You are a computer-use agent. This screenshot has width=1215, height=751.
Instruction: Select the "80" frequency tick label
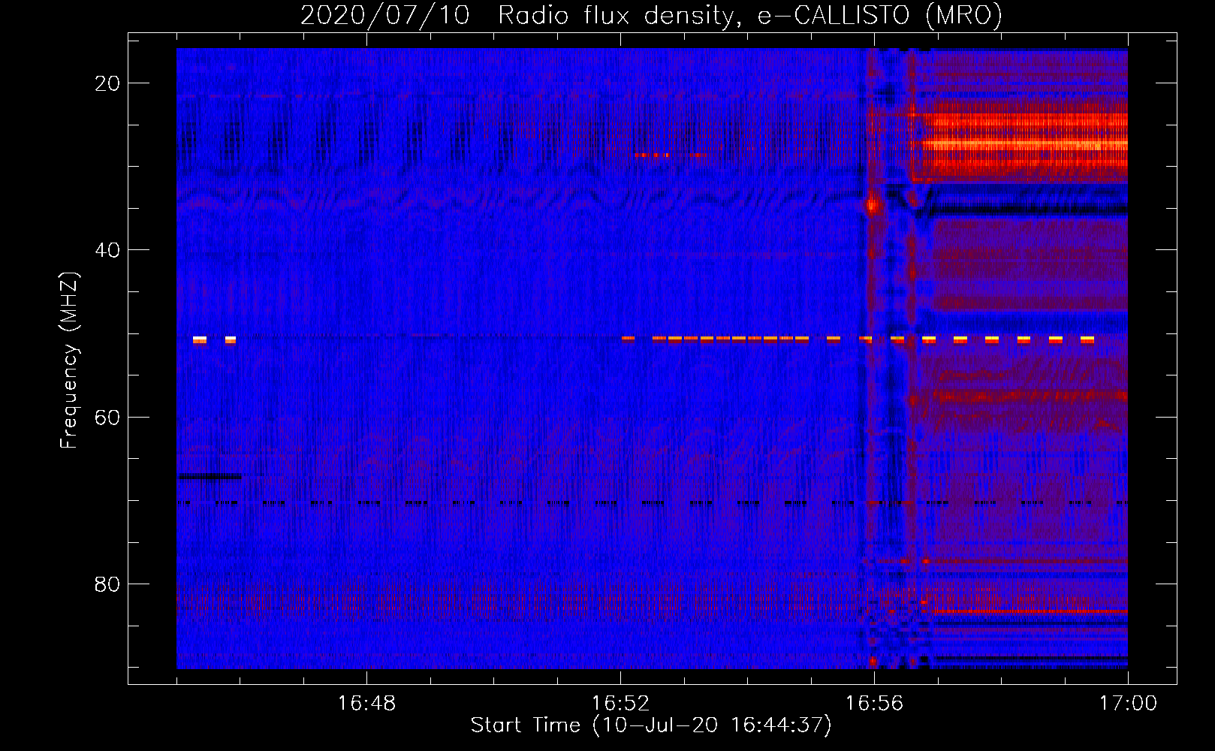(108, 584)
